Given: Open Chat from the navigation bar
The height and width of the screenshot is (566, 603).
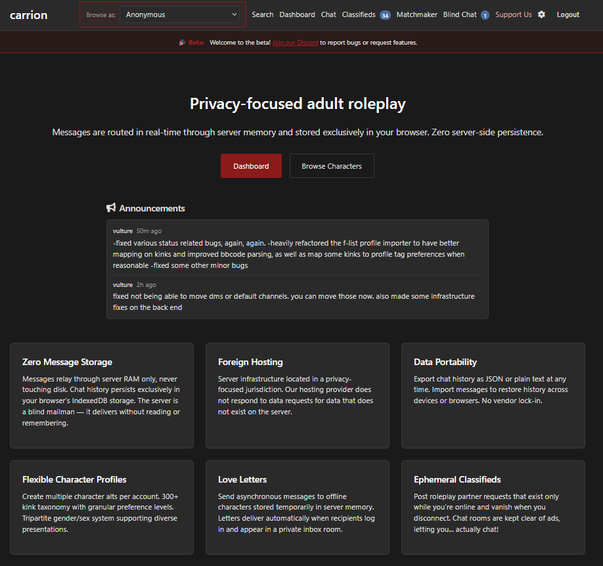Looking at the screenshot, I should tap(328, 14).
